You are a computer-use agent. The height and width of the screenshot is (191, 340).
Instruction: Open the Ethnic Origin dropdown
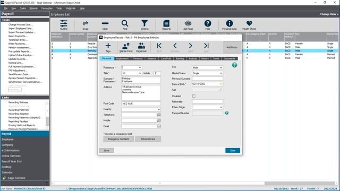tap(221, 107)
